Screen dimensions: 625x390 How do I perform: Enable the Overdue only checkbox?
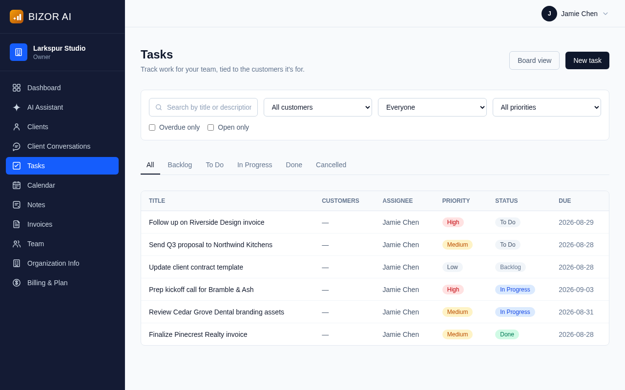(152, 127)
